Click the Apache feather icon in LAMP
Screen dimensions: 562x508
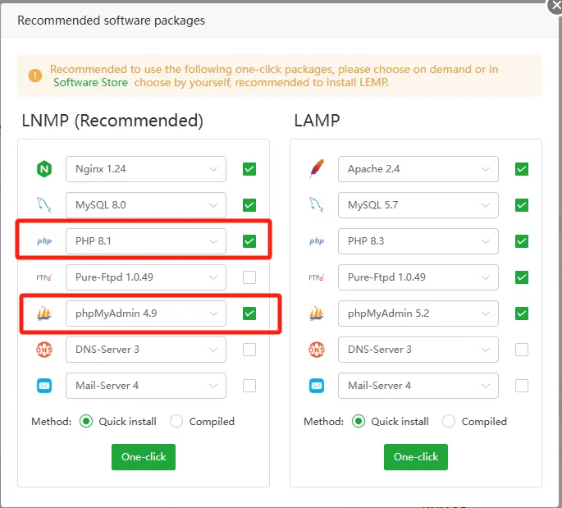[x=317, y=169]
